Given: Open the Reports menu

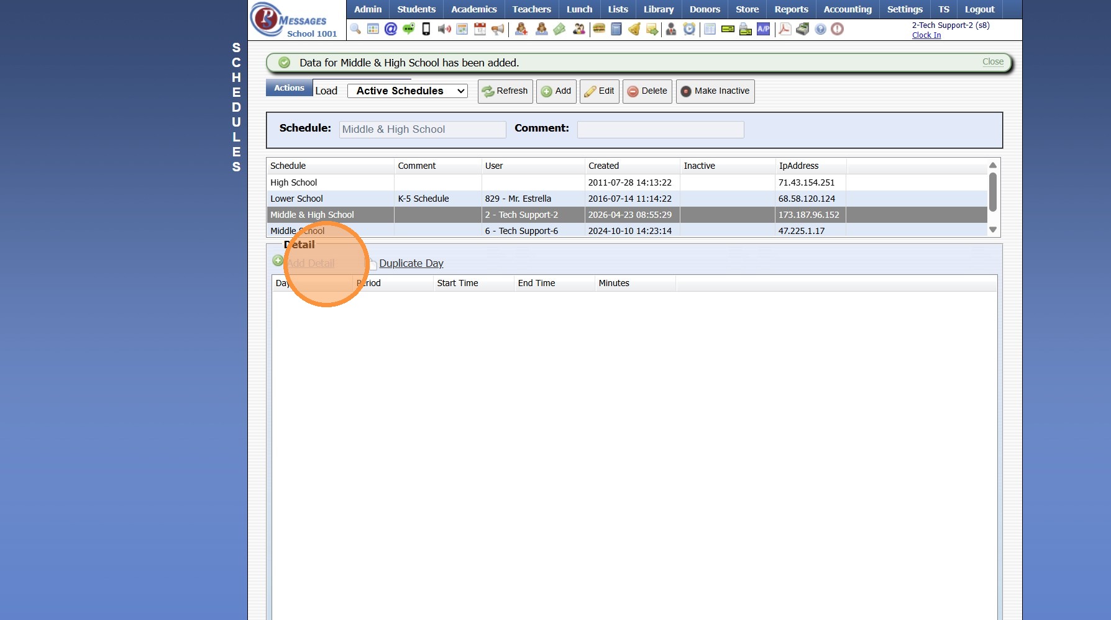Looking at the screenshot, I should click(x=791, y=9).
